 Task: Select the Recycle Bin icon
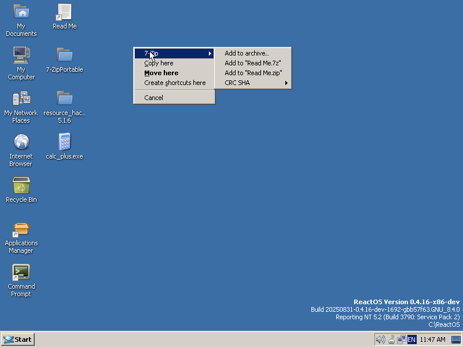coord(21,186)
